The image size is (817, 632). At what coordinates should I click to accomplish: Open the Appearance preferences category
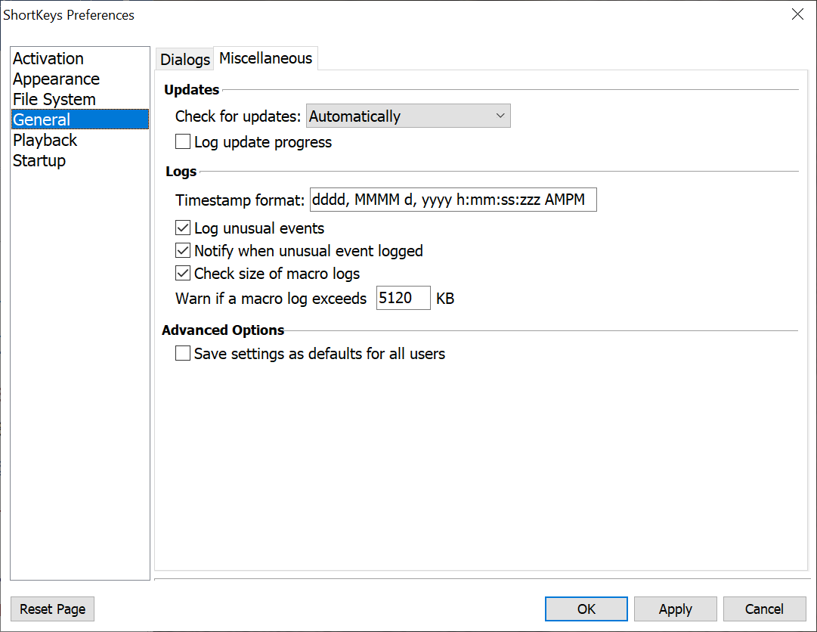point(56,79)
